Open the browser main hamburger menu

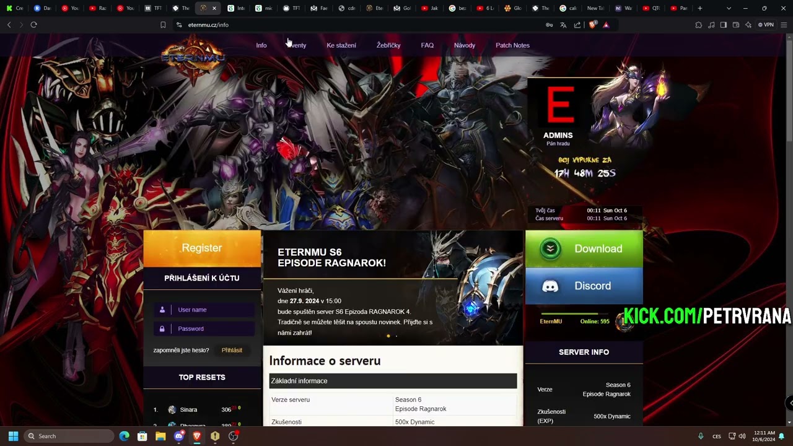784,25
